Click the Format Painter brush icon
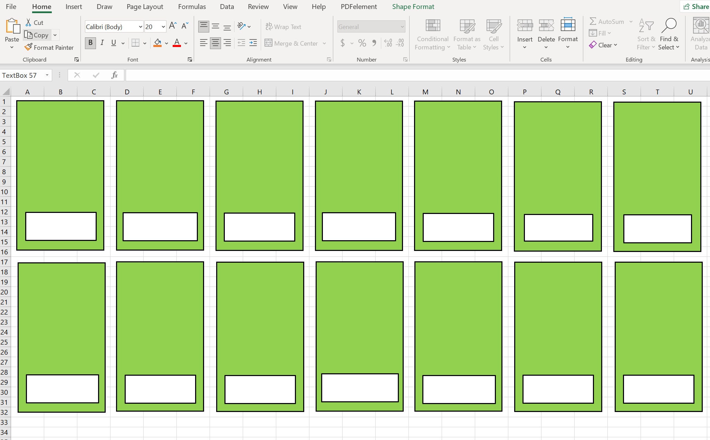This screenshot has width=710, height=440. (28, 47)
